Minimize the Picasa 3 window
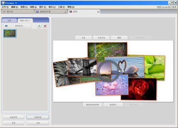The image size is (178, 128). (x=169, y=3)
